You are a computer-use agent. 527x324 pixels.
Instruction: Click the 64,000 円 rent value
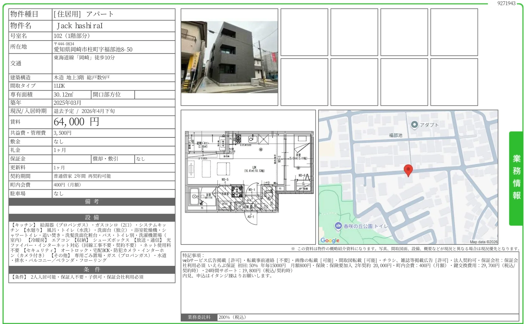[x=76, y=122]
